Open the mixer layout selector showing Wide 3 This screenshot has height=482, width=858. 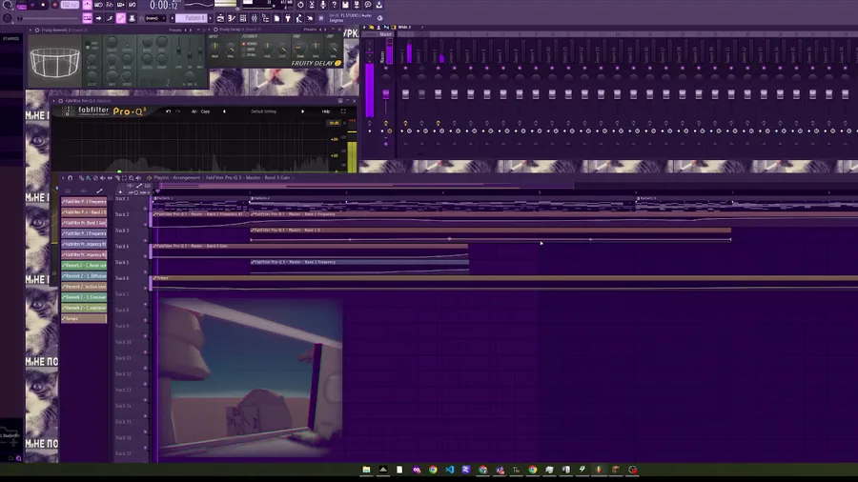tap(404, 27)
